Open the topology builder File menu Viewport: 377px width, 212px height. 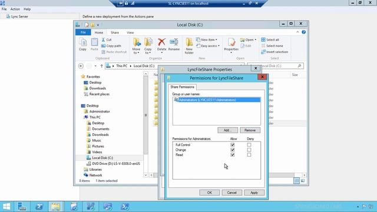tap(4, 9)
